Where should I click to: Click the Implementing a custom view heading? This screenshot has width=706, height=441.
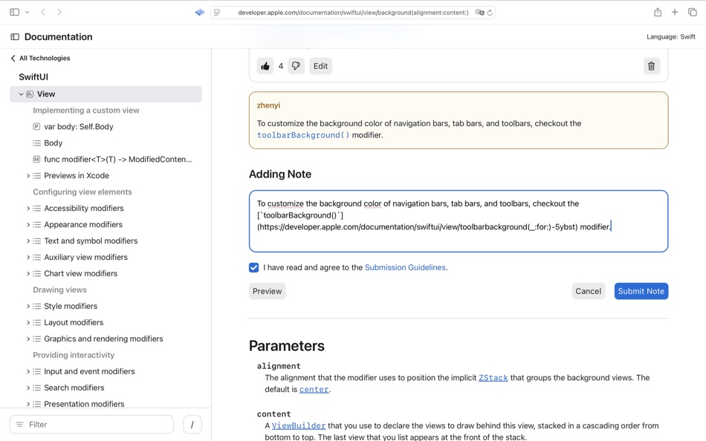[x=86, y=110]
